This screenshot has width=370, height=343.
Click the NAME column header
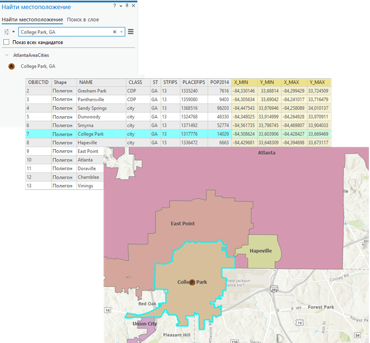pyautogui.click(x=101, y=82)
